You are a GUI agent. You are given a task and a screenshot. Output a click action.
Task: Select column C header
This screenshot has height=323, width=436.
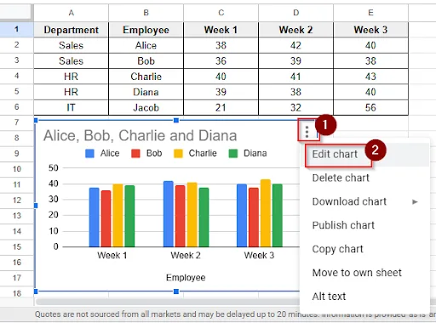[221, 13]
